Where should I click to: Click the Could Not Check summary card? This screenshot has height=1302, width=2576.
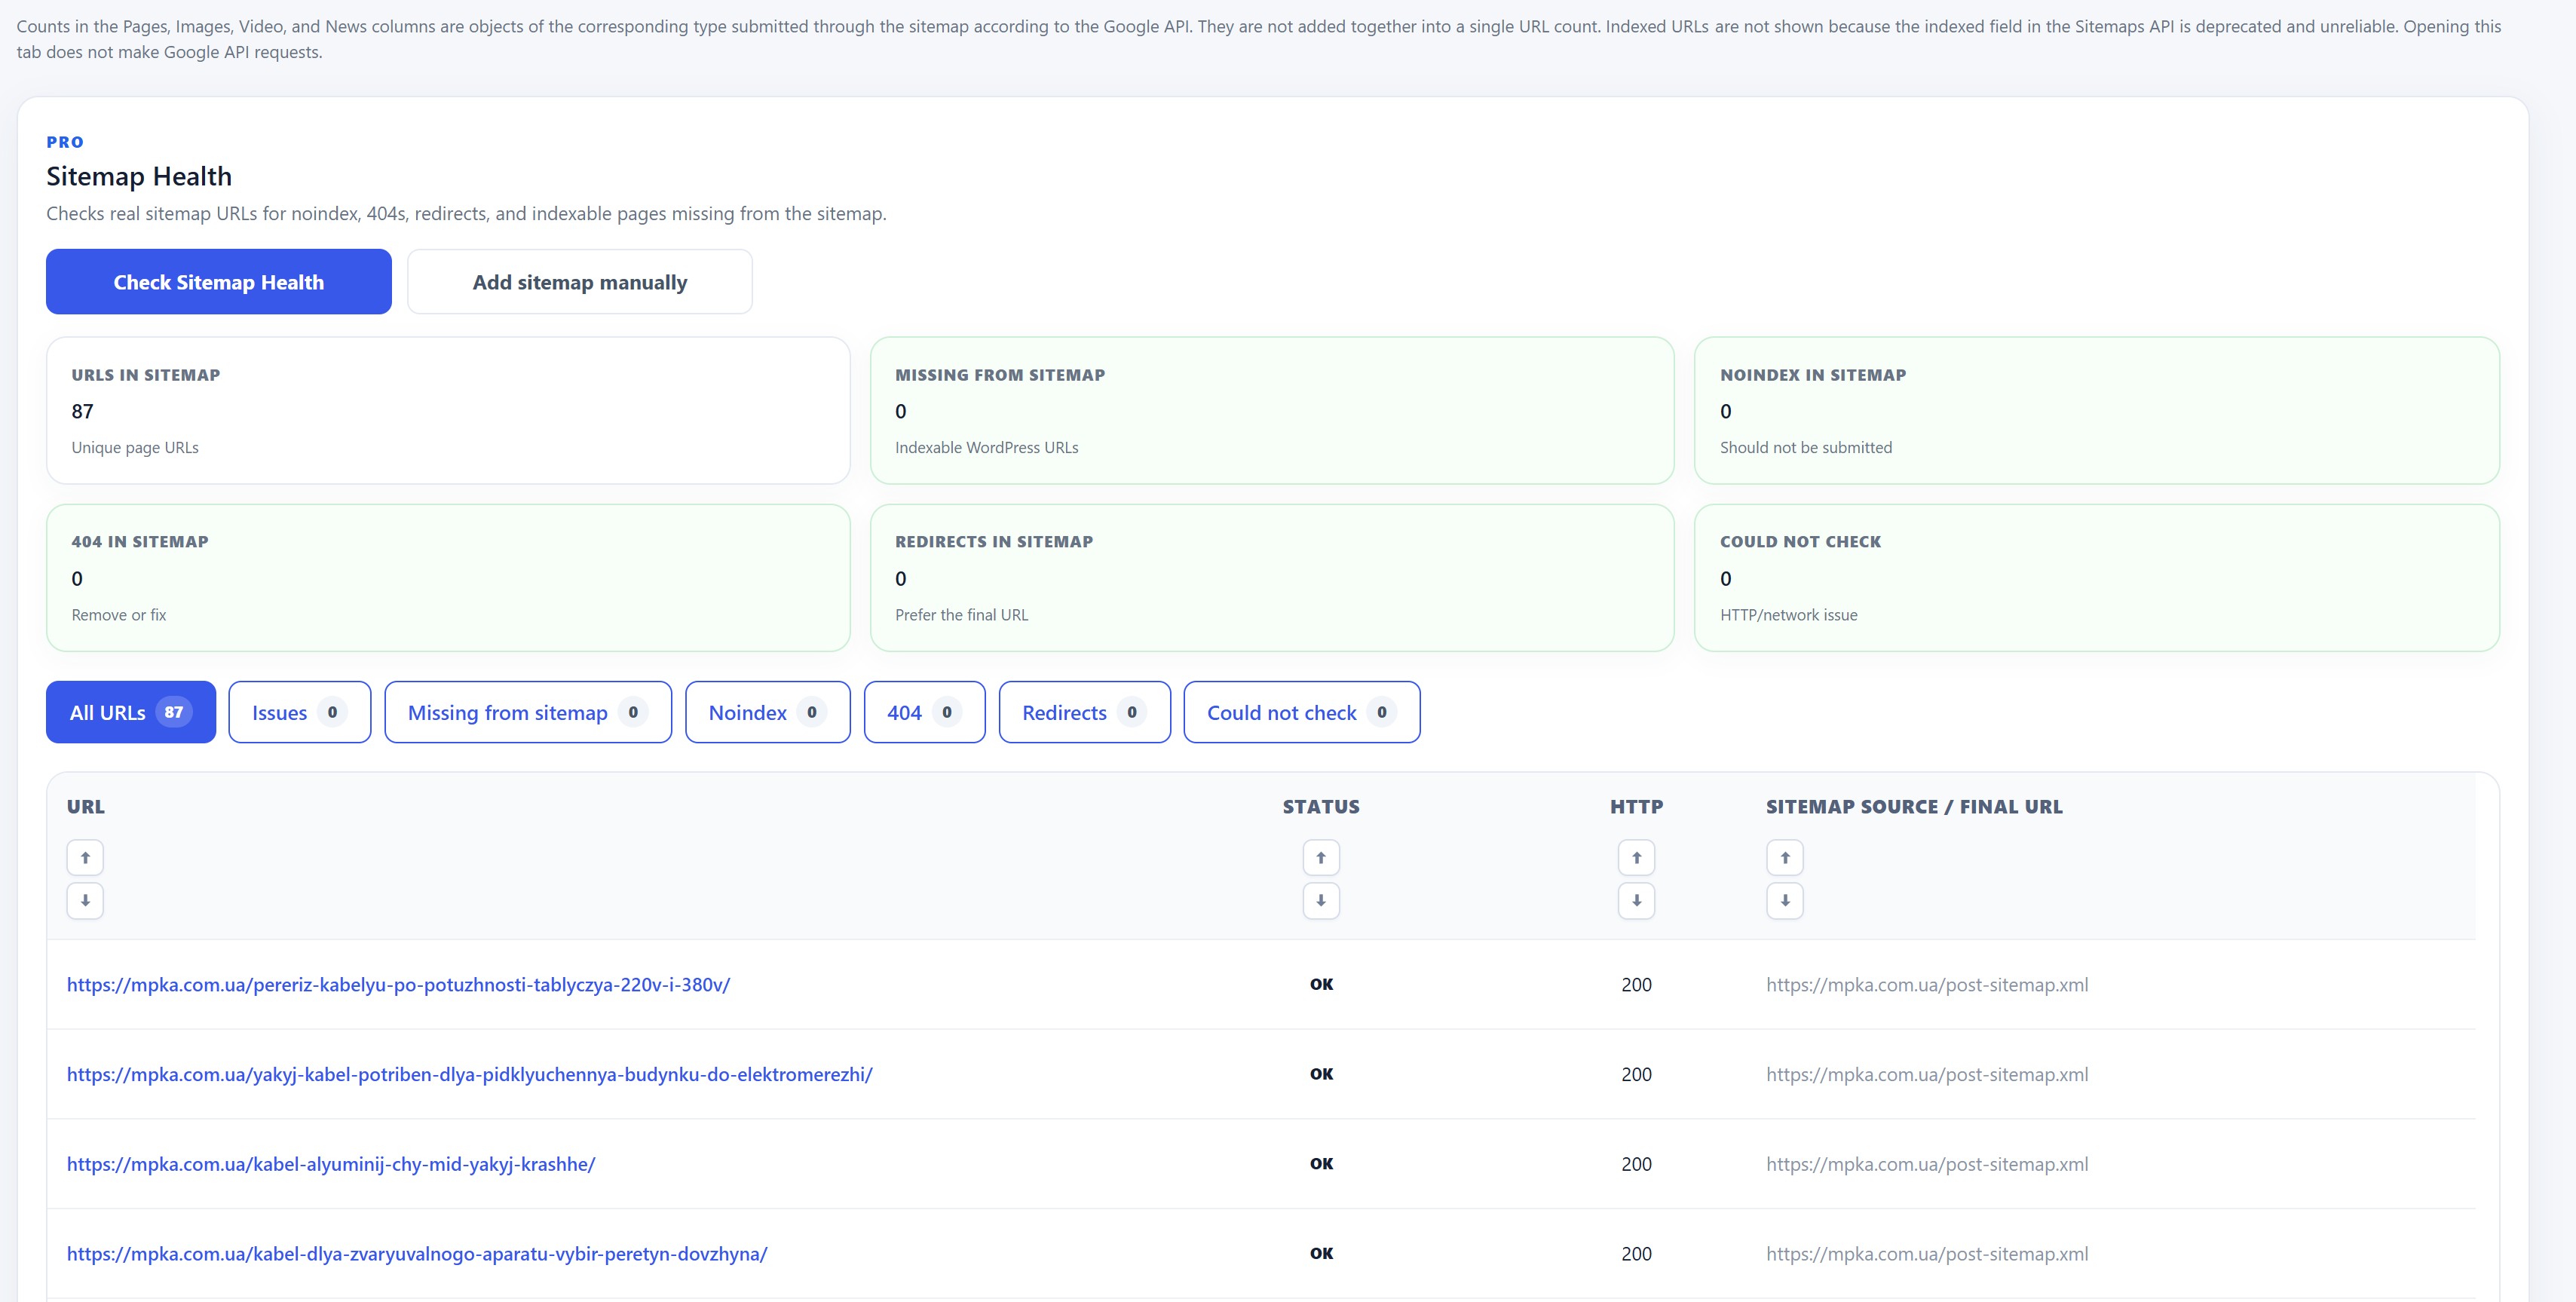[x=2097, y=578]
